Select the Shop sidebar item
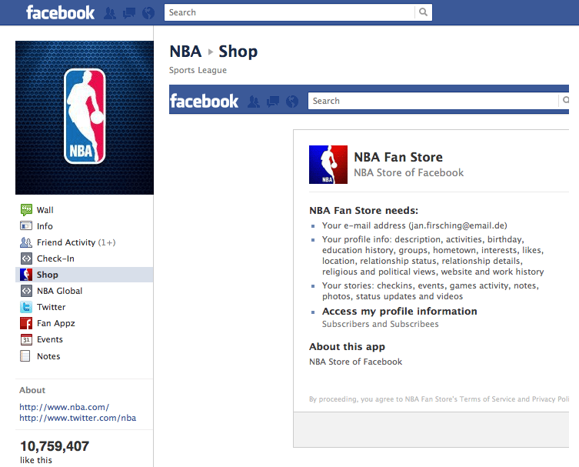 click(x=85, y=275)
